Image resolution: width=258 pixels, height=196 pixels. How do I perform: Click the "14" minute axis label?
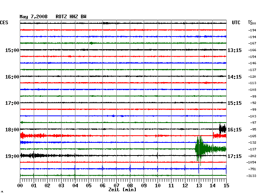click(x=212, y=186)
